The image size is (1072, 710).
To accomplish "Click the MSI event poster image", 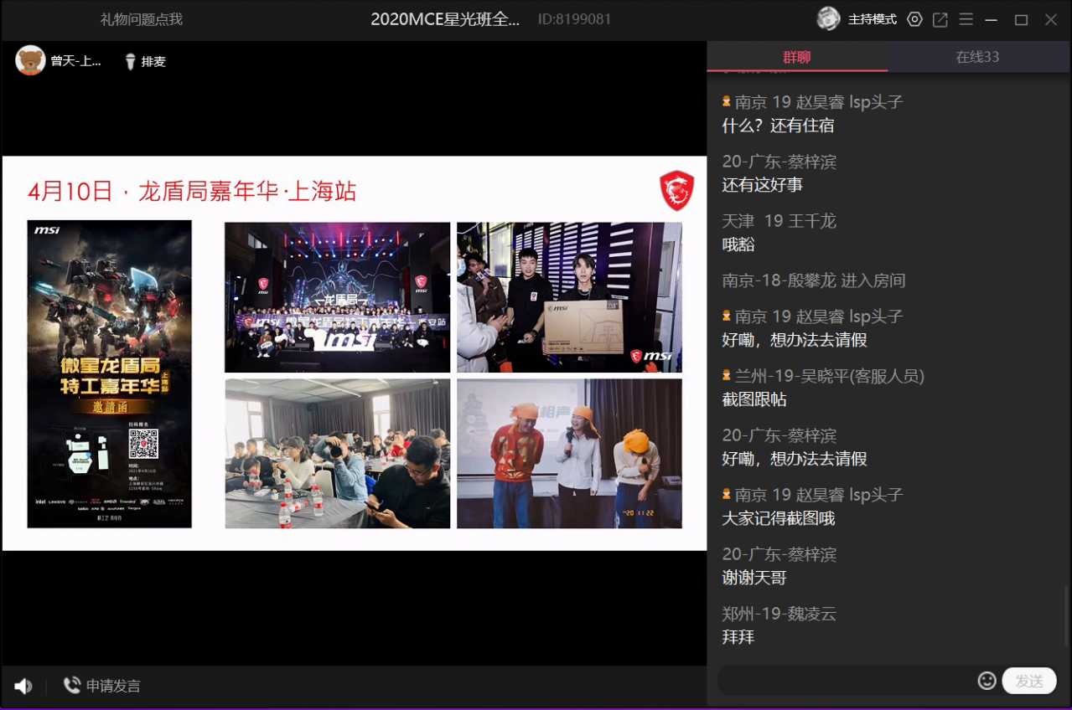I will [x=109, y=373].
